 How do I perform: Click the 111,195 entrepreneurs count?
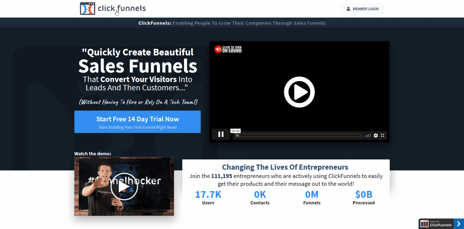pyautogui.click(x=222, y=176)
